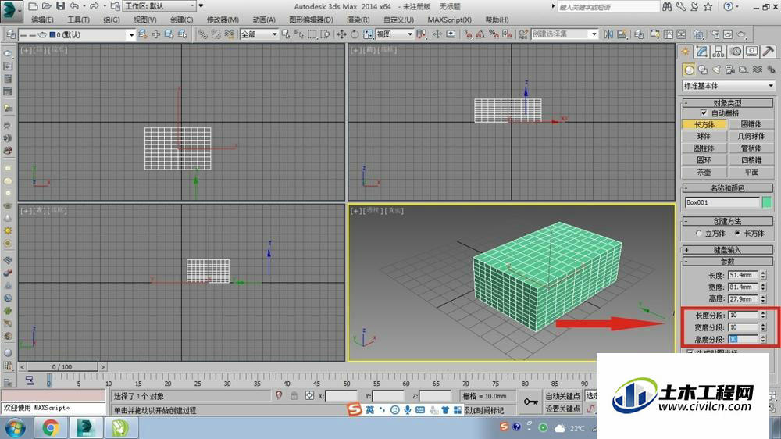Select the Shapes category icon
The height and width of the screenshot is (439, 781).
coord(703,70)
